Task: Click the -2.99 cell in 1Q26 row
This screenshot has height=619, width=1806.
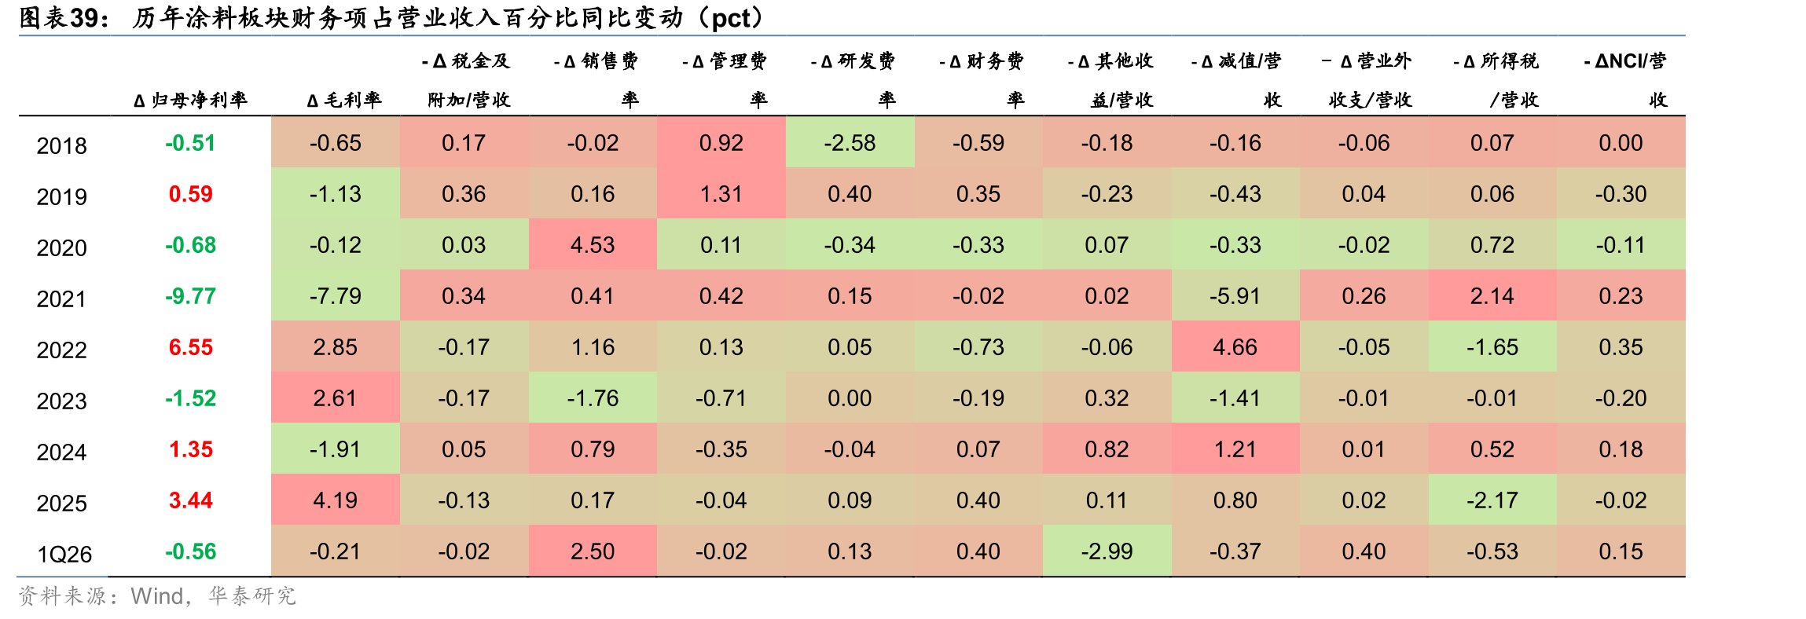Action: click(x=1107, y=551)
